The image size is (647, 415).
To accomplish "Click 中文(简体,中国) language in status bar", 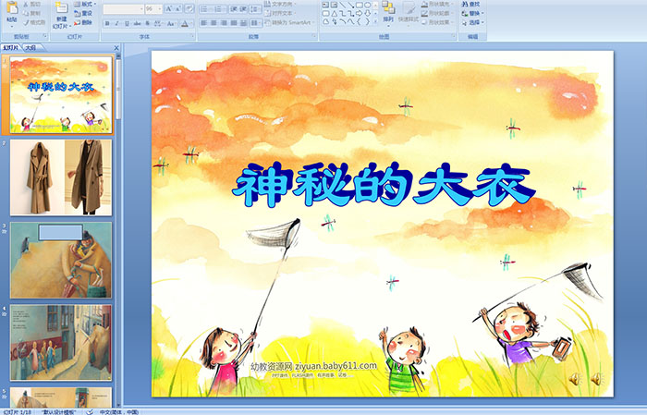I will point(119,411).
